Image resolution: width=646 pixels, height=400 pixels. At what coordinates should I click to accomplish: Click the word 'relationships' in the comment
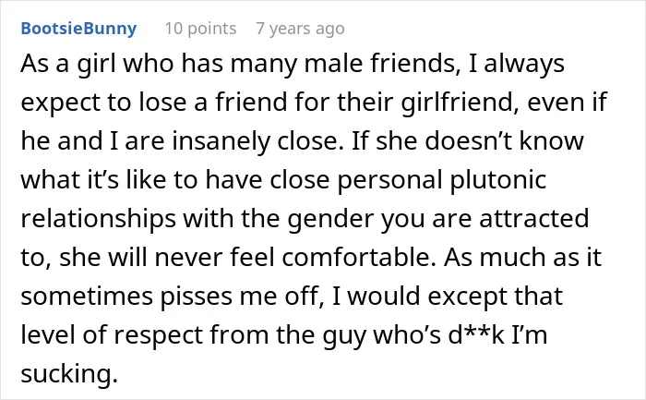(x=99, y=219)
